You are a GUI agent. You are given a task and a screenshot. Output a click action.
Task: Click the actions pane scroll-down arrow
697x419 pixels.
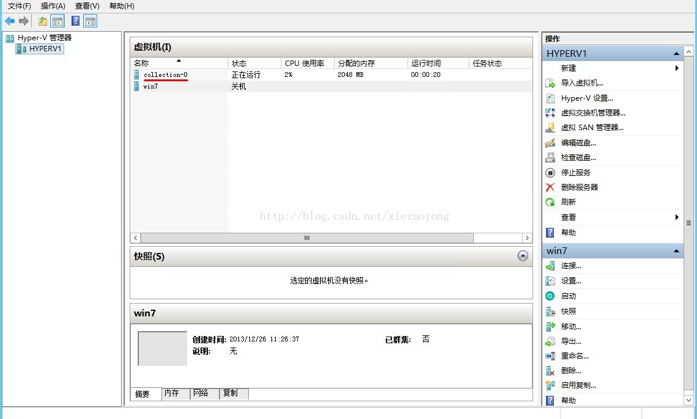pyautogui.click(x=688, y=400)
